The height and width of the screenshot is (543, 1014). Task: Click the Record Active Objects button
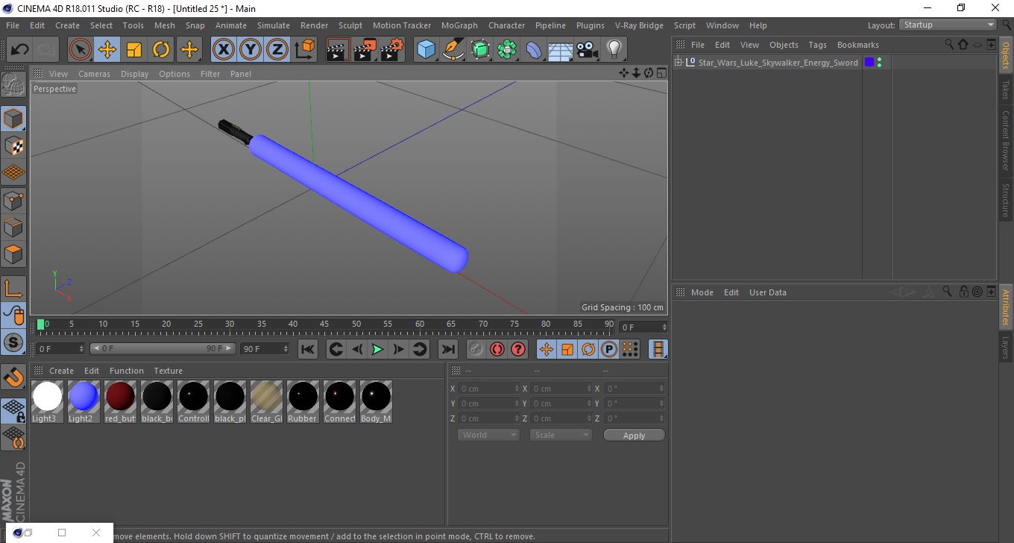tap(476, 349)
